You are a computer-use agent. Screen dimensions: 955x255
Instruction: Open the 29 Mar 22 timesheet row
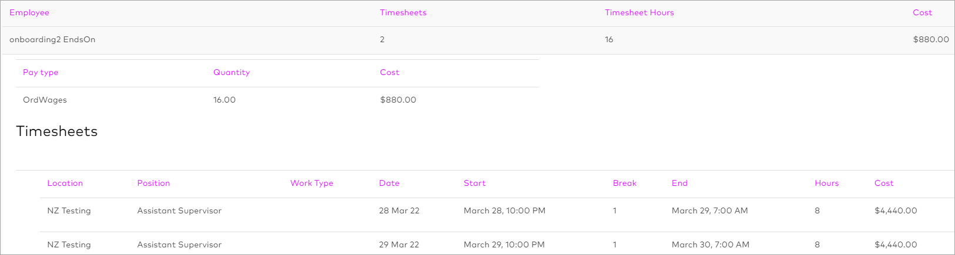(x=399, y=245)
